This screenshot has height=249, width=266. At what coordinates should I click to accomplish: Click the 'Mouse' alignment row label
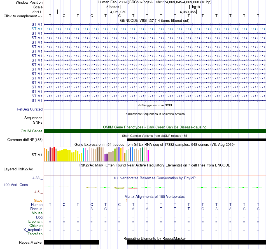pyautogui.click(x=37, y=213)
